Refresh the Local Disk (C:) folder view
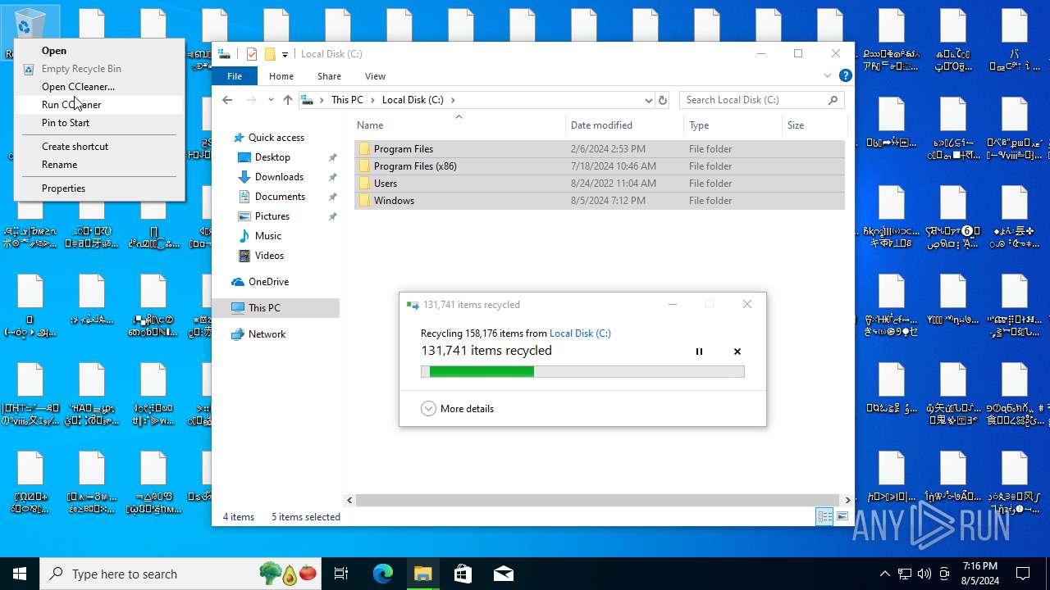This screenshot has width=1050, height=590. click(x=663, y=100)
